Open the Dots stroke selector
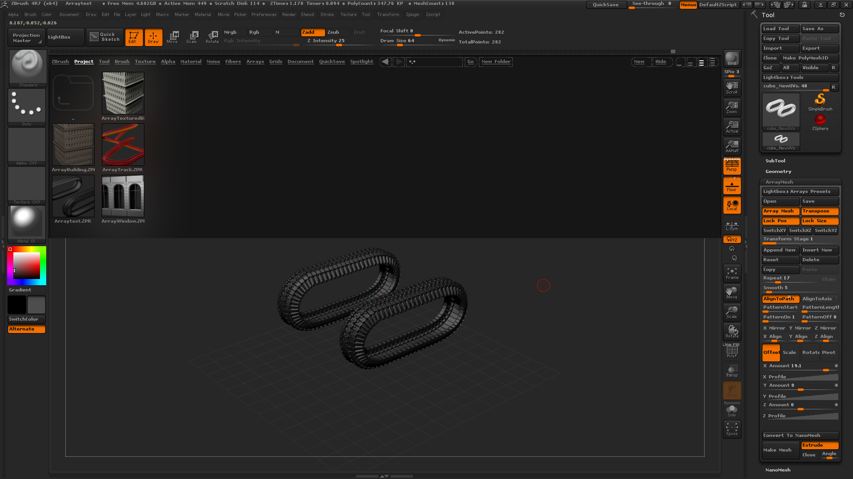 point(27,107)
